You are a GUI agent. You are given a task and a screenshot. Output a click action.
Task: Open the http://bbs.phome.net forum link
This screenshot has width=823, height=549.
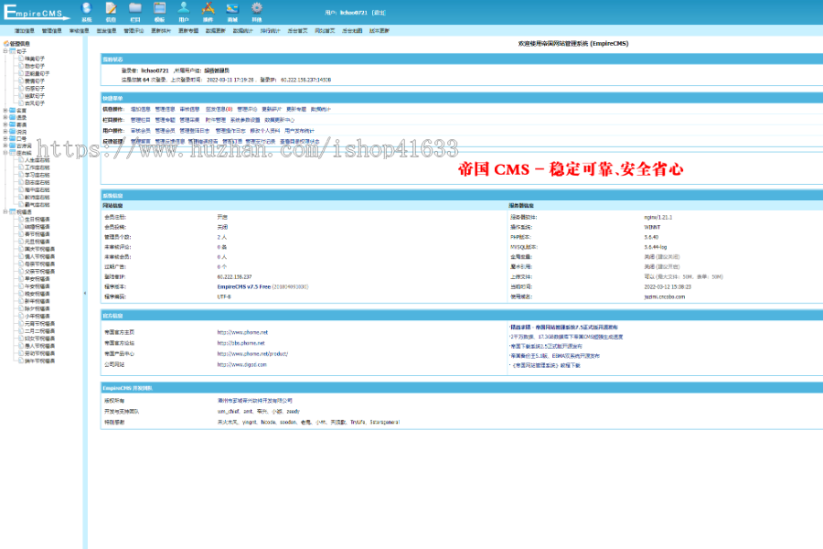[x=240, y=343]
